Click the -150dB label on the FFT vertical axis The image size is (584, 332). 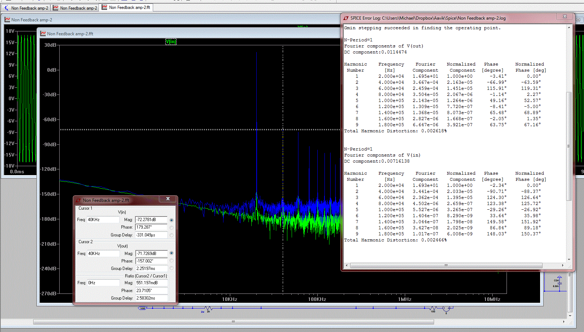pos(49,194)
